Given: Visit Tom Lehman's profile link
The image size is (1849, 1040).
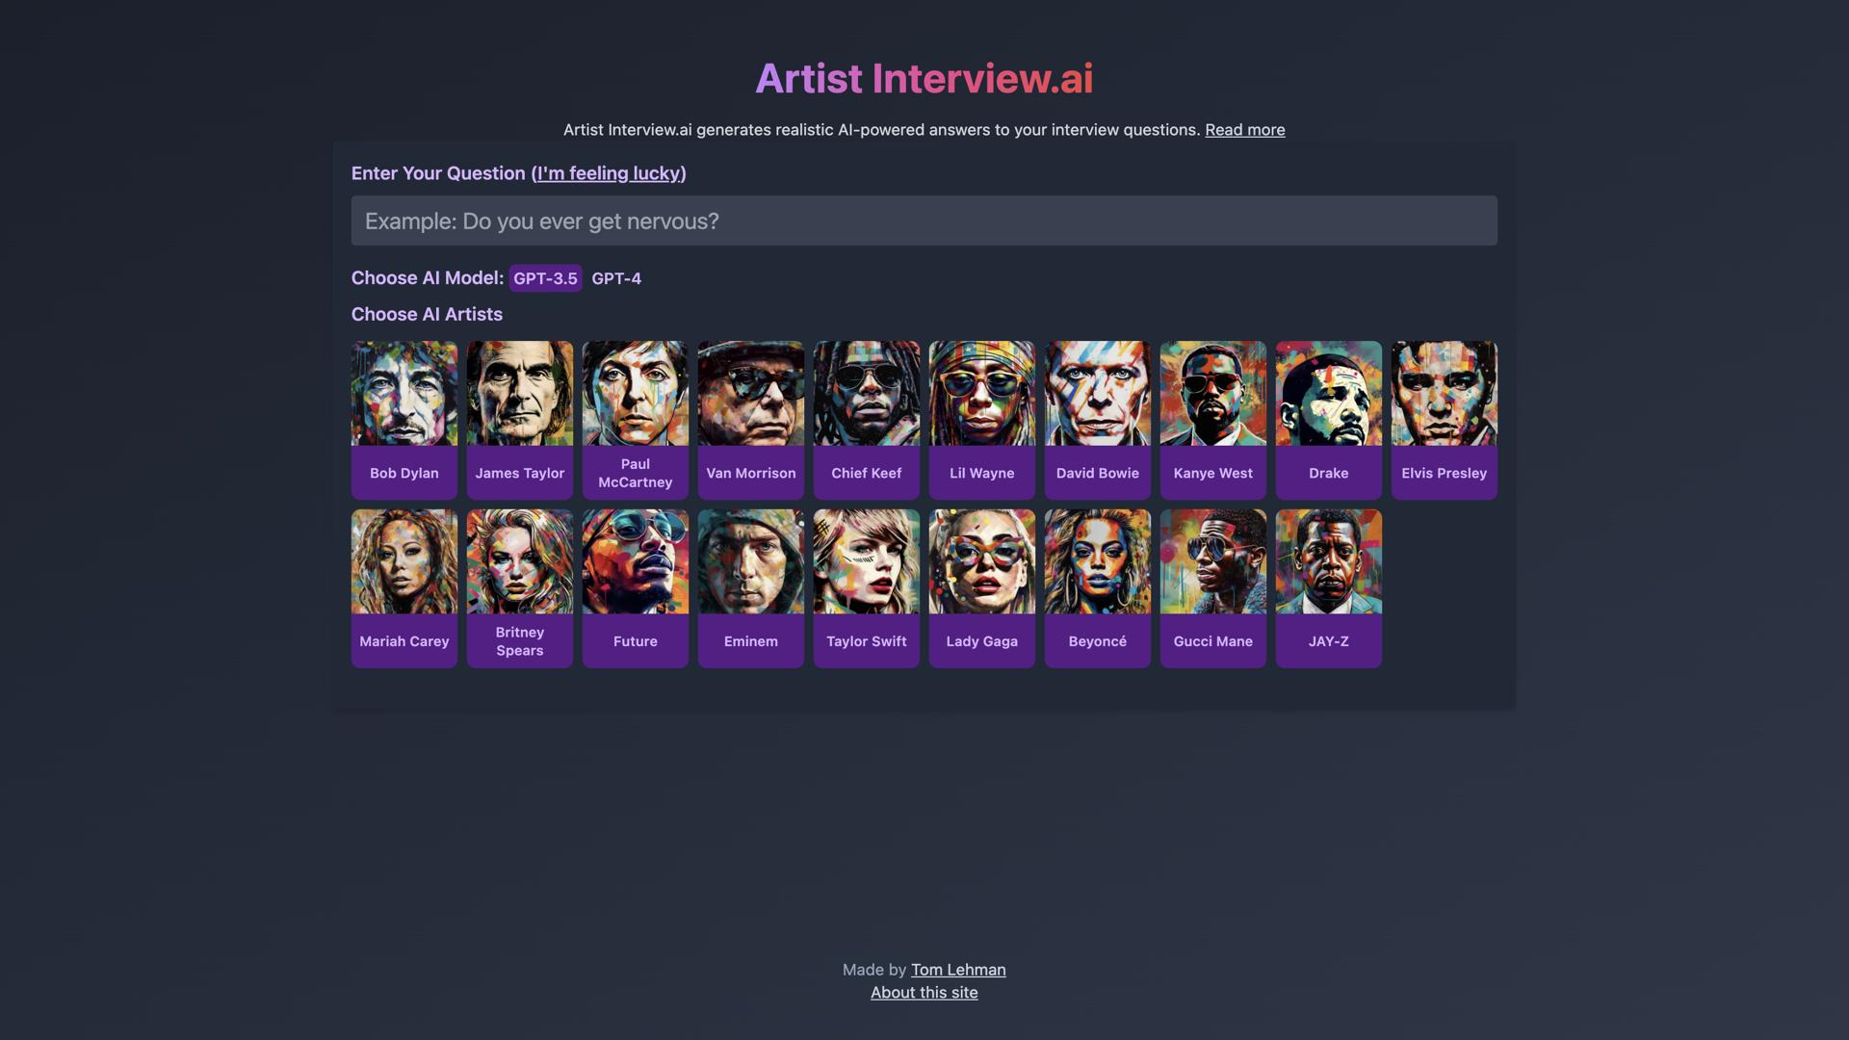Looking at the screenshot, I should 957,970.
